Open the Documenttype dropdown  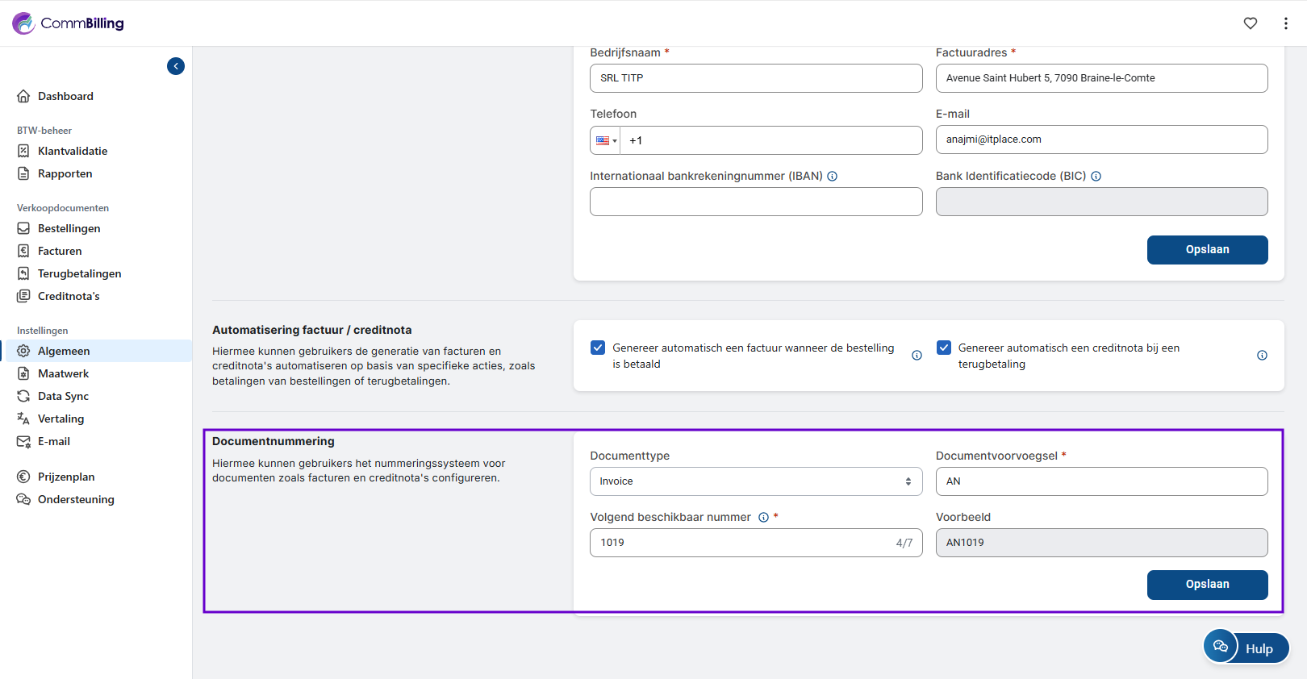tap(755, 481)
